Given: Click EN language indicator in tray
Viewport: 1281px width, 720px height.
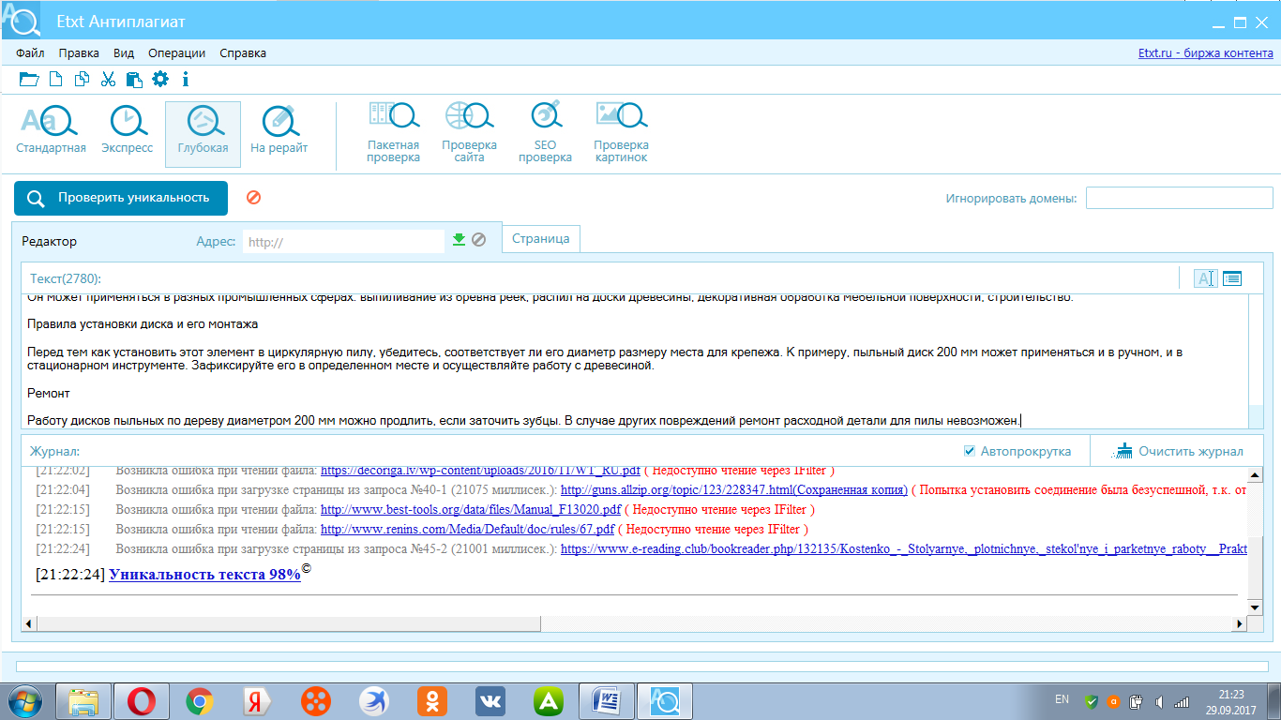Looking at the screenshot, I should (x=1062, y=699).
